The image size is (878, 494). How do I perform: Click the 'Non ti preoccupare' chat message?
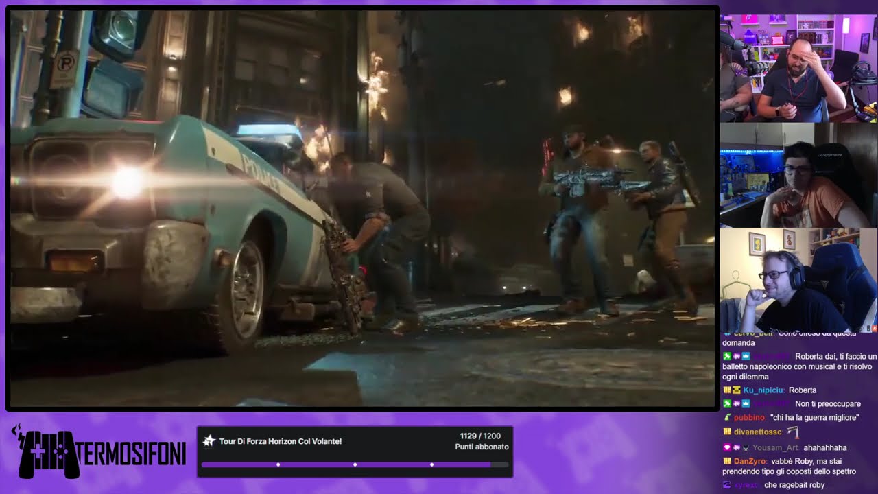click(828, 403)
